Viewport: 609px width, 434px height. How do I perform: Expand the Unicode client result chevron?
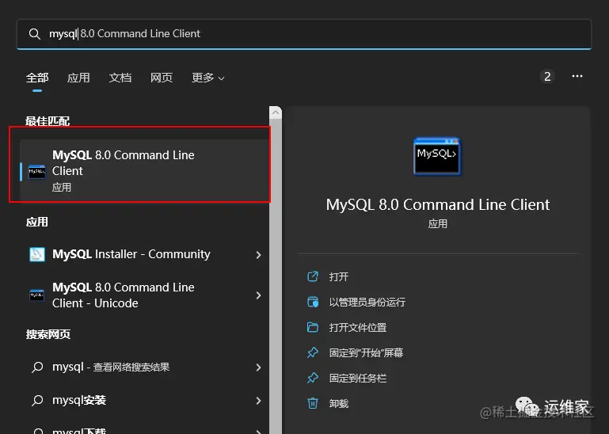[x=259, y=295]
